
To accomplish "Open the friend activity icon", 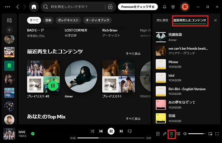I will pyautogui.click(x=173, y=7).
